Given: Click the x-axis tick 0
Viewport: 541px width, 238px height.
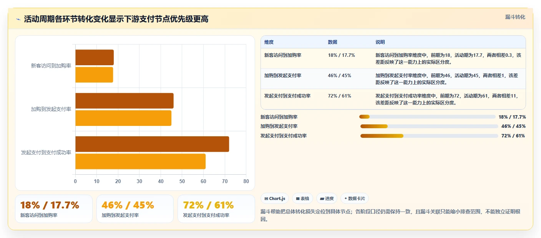Looking at the screenshot, I should coord(75,181).
